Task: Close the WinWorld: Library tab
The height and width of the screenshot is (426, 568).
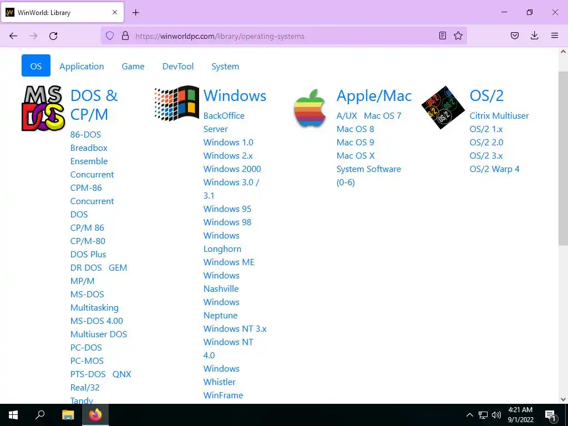Action: (114, 12)
